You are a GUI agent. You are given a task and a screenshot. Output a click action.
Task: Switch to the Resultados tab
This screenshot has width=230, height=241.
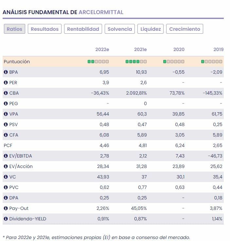(44, 29)
